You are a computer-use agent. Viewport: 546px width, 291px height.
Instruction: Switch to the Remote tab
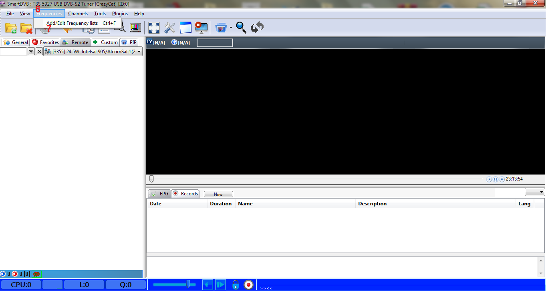(75, 42)
